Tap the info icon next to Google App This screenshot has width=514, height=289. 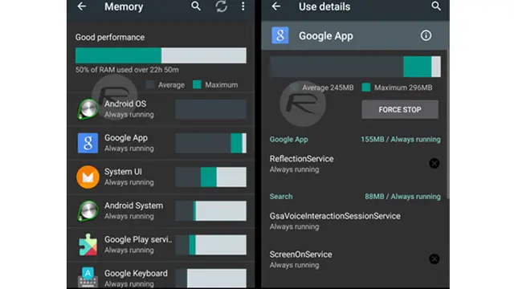tap(426, 35)
